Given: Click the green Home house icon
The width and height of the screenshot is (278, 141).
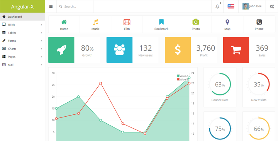Looking at the screenshot, I should [x=64, y=22].
